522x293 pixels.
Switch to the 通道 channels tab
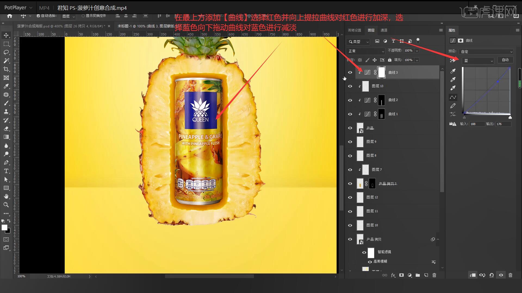click(x=384, y=30)
